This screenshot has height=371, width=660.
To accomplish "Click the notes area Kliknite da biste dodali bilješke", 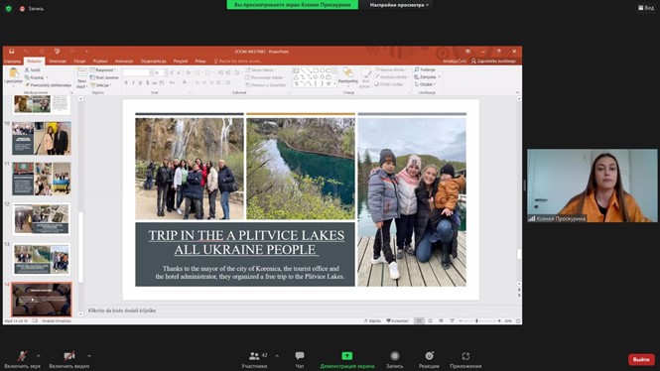I will 122,310.
